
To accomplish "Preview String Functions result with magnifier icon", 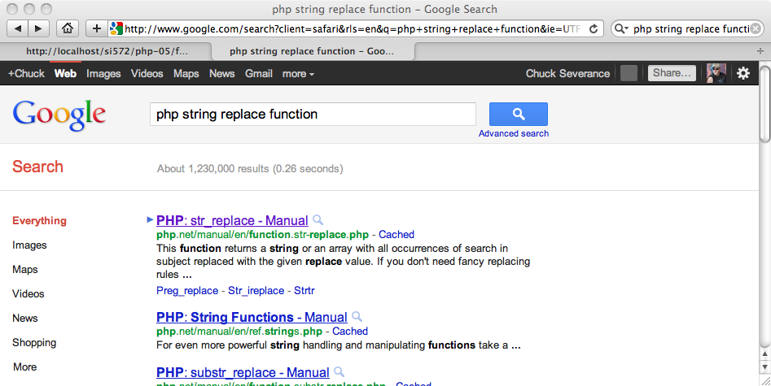I will click(357, 317).
